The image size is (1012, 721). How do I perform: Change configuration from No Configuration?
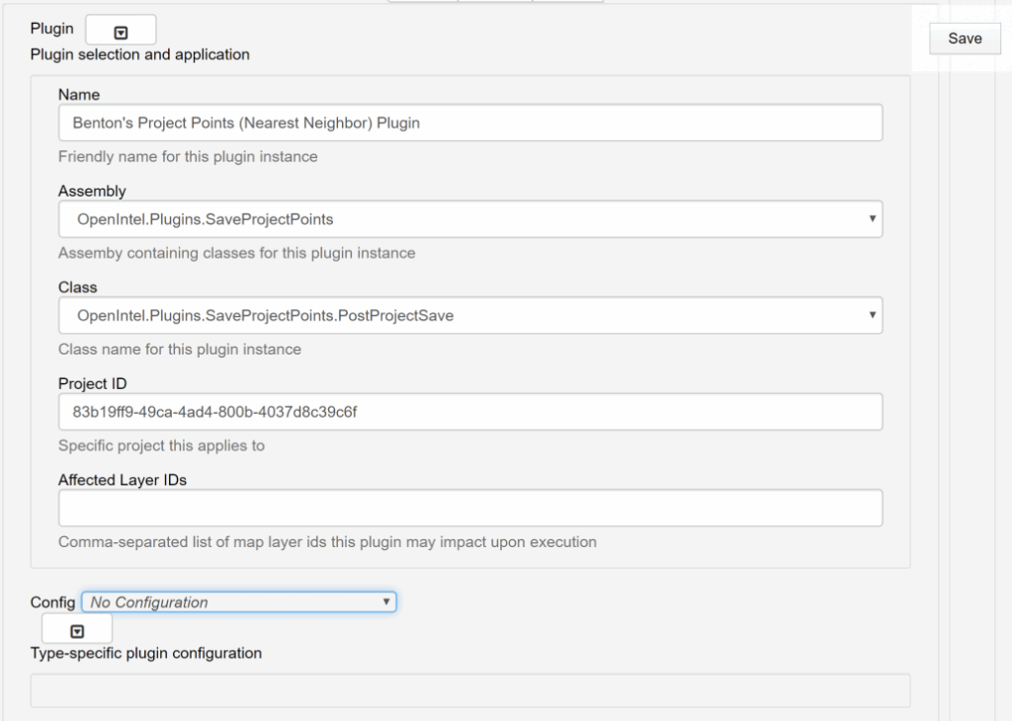(x=237, y=601)
